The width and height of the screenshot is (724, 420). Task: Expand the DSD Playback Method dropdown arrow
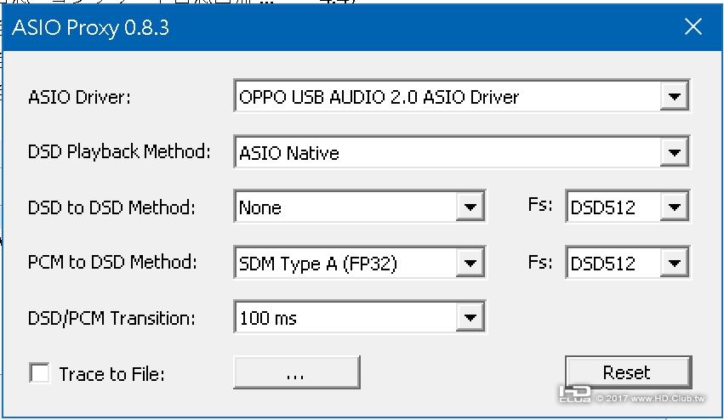(674, 152)
